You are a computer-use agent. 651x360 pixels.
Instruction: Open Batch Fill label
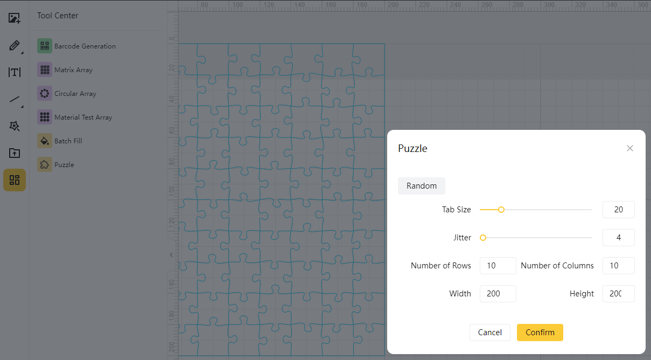tap(68, 141)
